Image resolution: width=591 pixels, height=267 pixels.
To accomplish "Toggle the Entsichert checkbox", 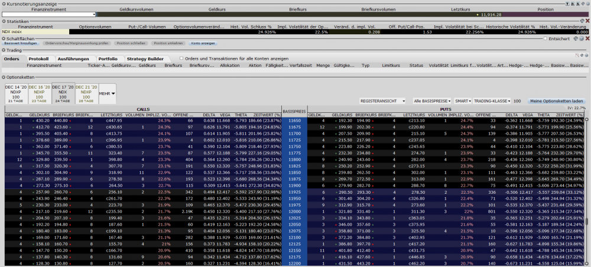I will point(546,38).
